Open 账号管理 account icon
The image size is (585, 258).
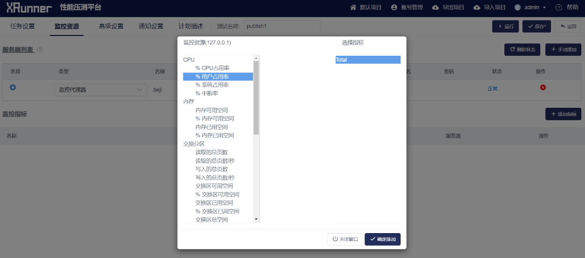394,7
